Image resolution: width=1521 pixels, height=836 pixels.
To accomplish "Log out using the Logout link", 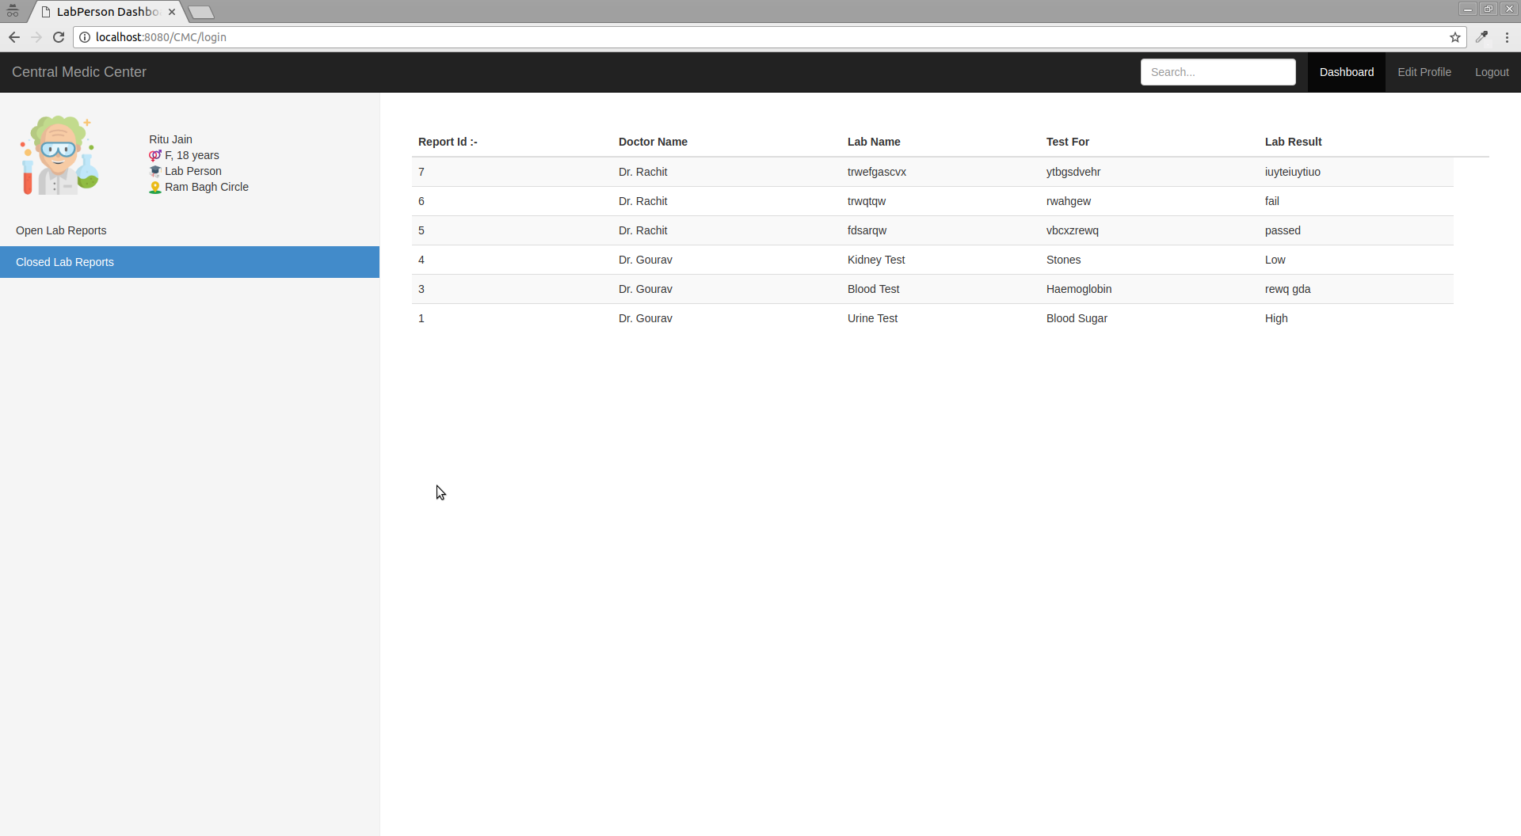I will (1491, 72).
